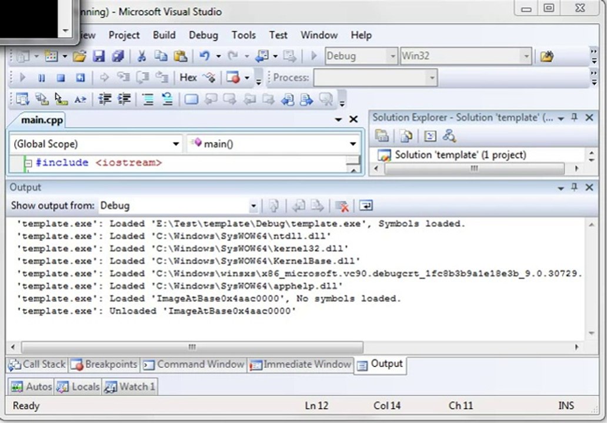Save main.cpp with the floppy disk icon
Image resolution: width=607 pixels, height=423 pixels.
pyautogui.click(x=99, y=56)
